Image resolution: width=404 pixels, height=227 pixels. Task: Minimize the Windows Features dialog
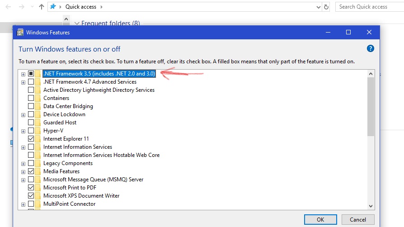click(328, 32)
